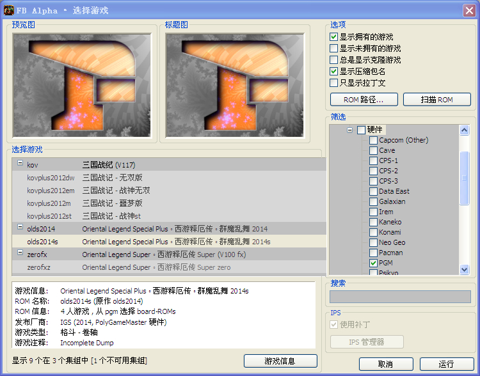The height and width of the screenshot is (376, 480).
Task: Check the Galaxian hardware filter
Action: [373, 201]
